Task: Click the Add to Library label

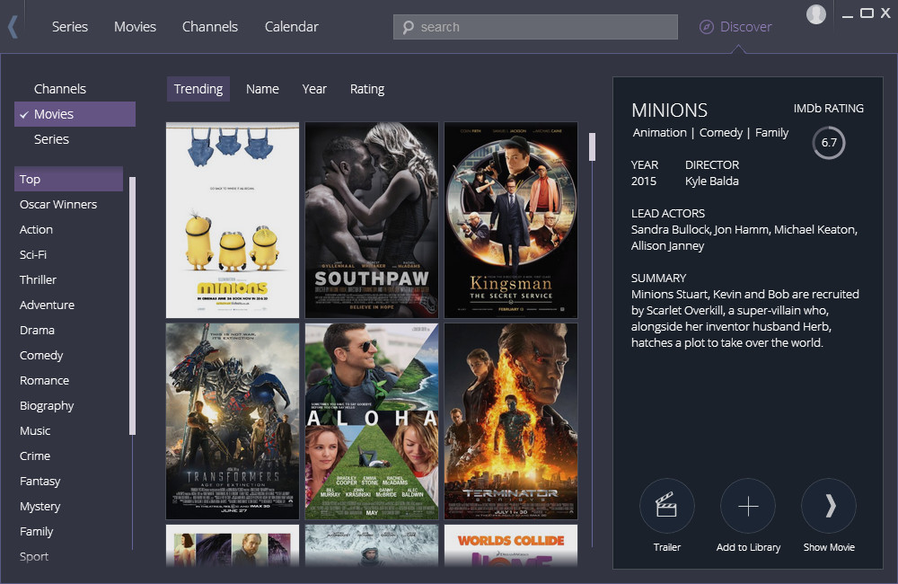Action: click(748, 547)
